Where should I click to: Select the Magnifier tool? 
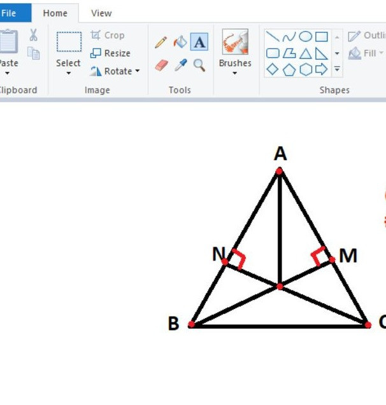point(199,65)
